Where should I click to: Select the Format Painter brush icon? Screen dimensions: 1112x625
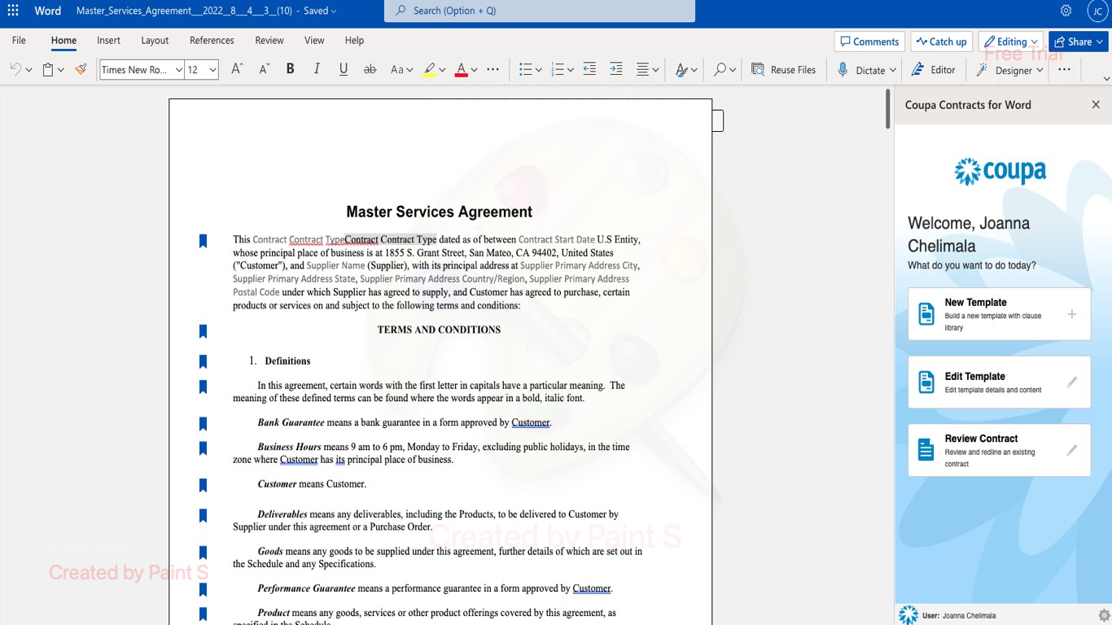click(x=81, y=70)
